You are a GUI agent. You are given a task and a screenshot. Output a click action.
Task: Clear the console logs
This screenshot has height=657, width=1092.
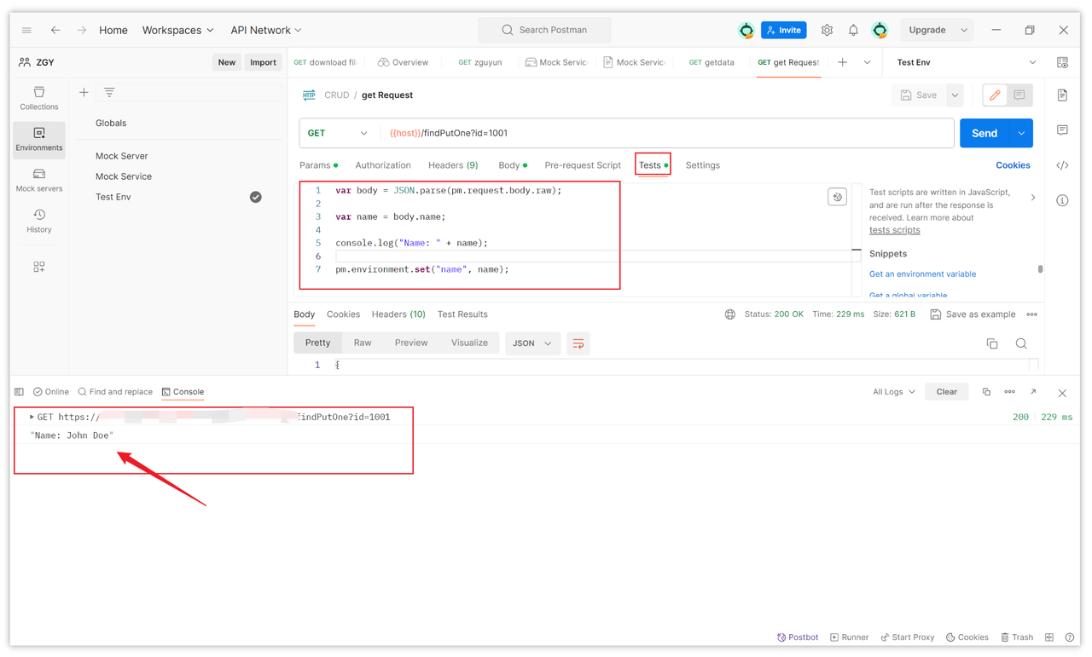947,392
